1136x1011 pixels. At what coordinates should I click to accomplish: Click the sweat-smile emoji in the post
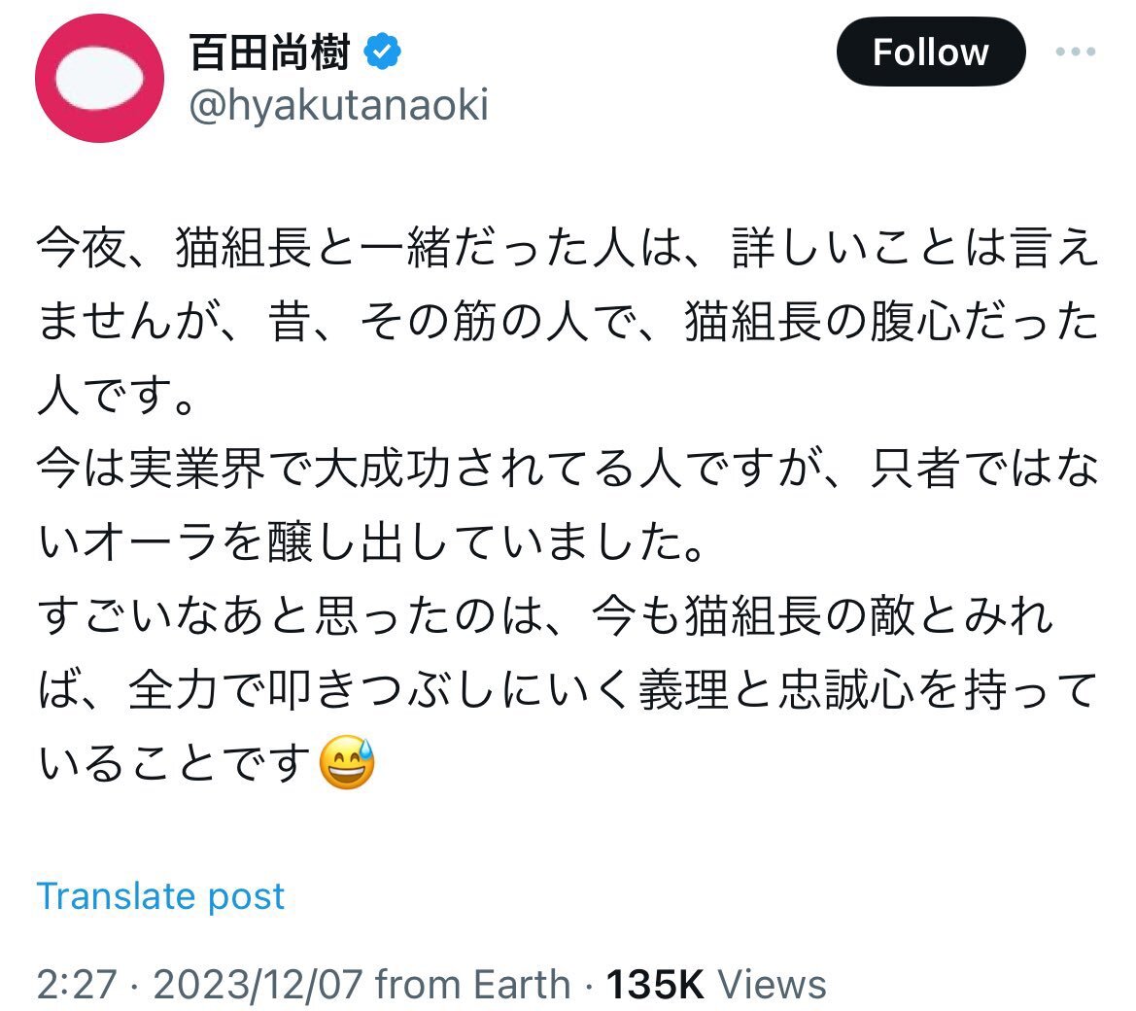click(x=347, y=761)
